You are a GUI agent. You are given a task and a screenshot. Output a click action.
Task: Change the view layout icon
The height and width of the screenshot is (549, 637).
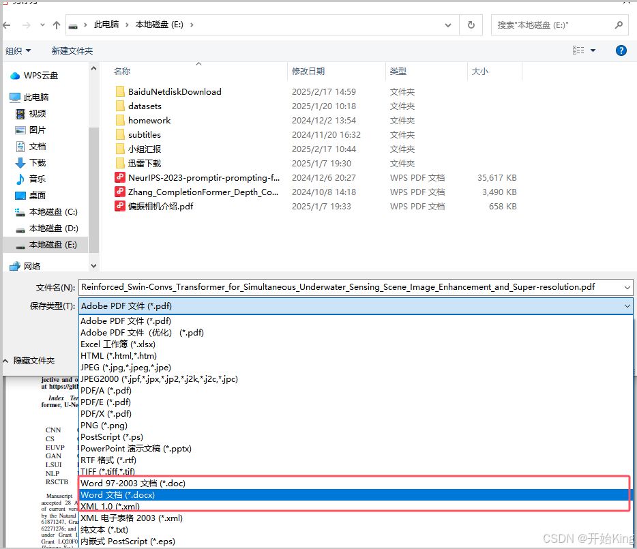[578, 50]
